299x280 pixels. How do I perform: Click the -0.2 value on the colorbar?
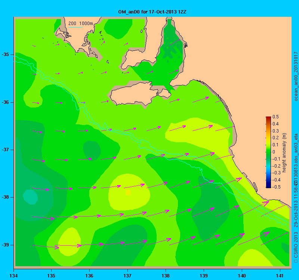(x=276, y=166)
